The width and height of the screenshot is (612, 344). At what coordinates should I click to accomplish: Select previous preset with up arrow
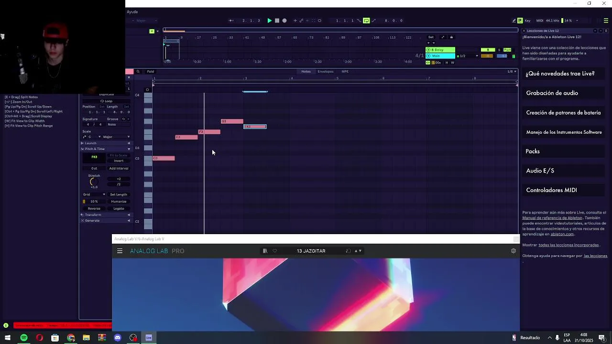(x=356, y=251)
